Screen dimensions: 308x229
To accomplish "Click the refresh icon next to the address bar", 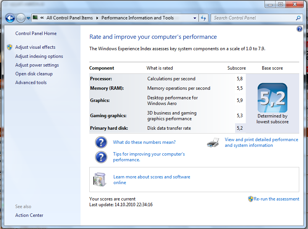I will point(203,18).
